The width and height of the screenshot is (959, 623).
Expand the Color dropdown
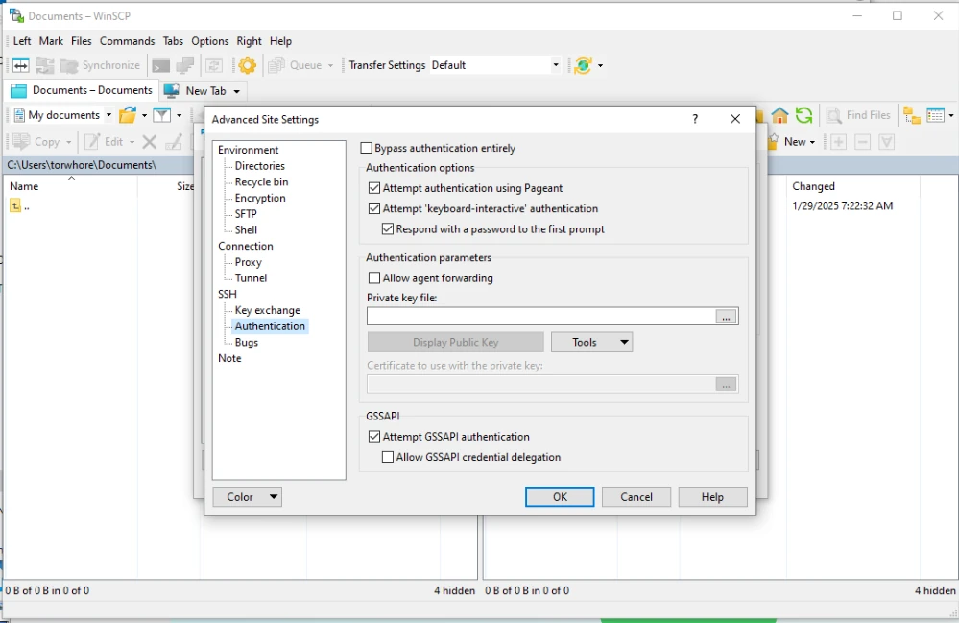coord(247,497)
